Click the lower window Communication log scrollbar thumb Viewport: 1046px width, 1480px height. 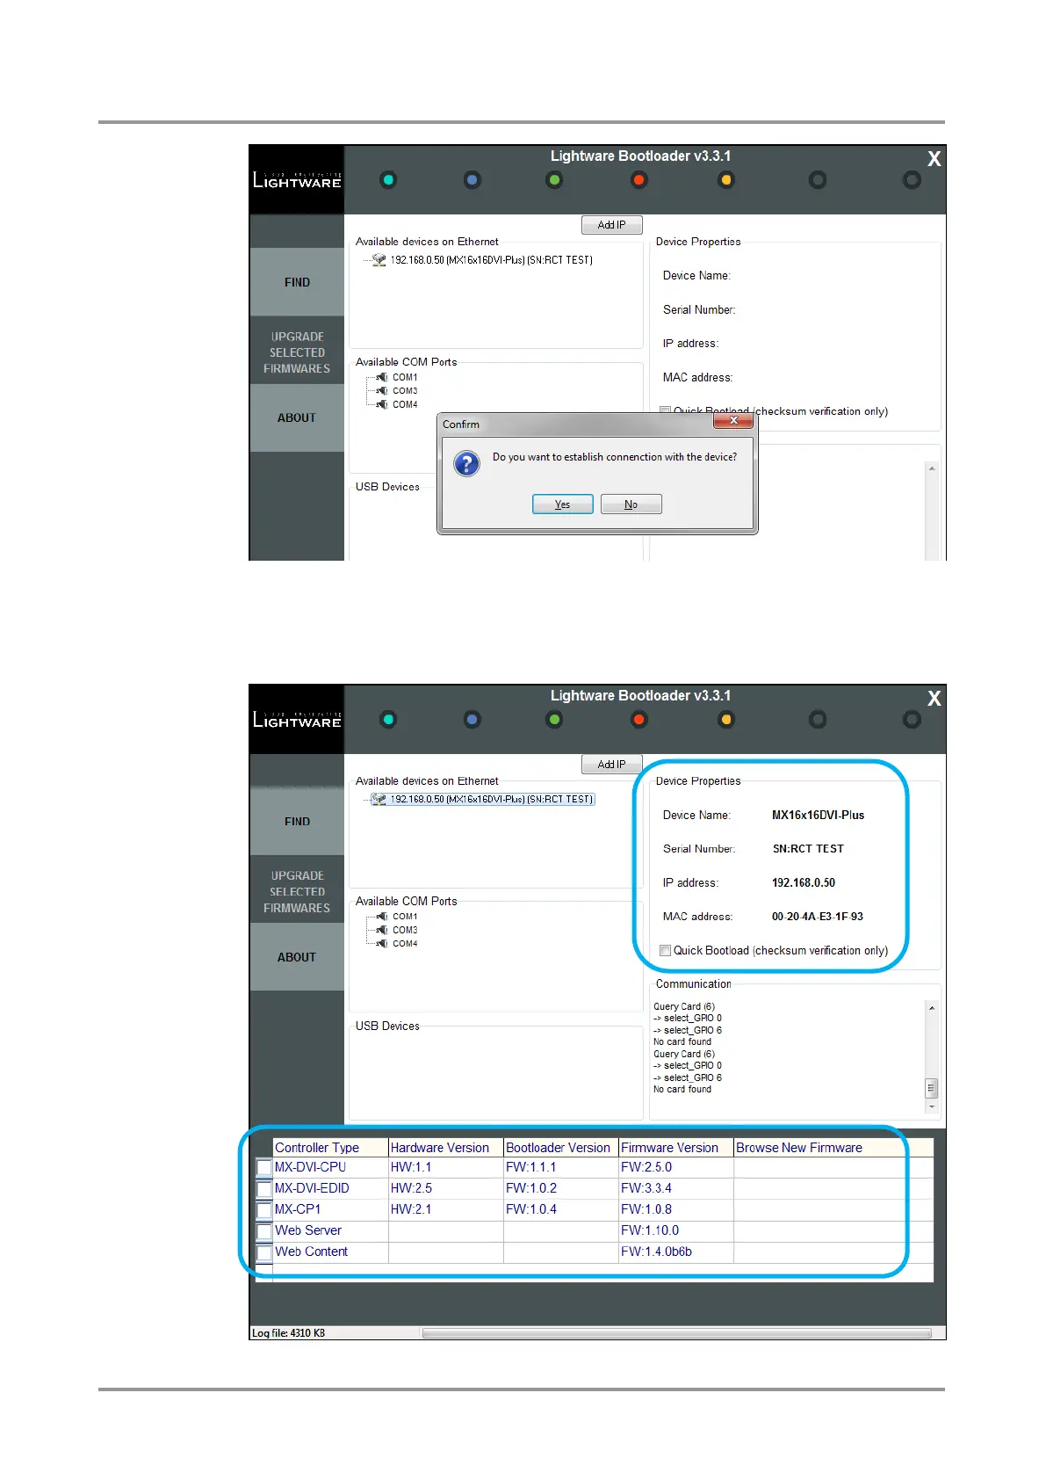click(931, 1088)
